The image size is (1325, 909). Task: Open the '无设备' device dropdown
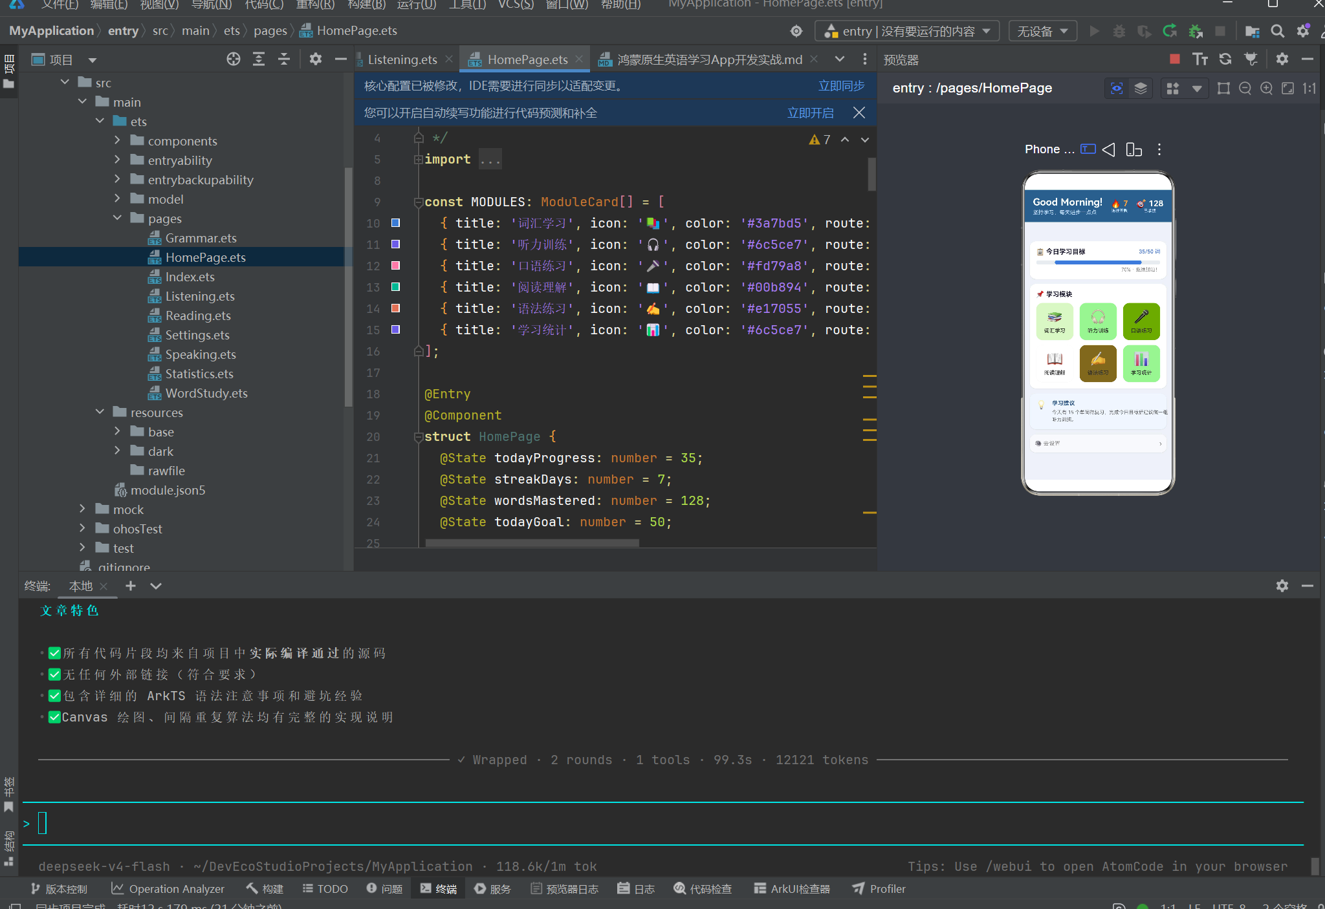click(x=1043, y=31)
